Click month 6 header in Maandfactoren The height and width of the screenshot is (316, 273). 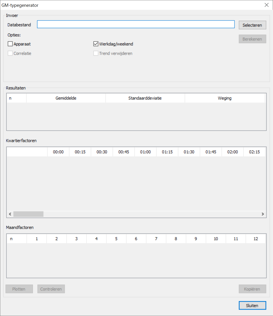136,239
